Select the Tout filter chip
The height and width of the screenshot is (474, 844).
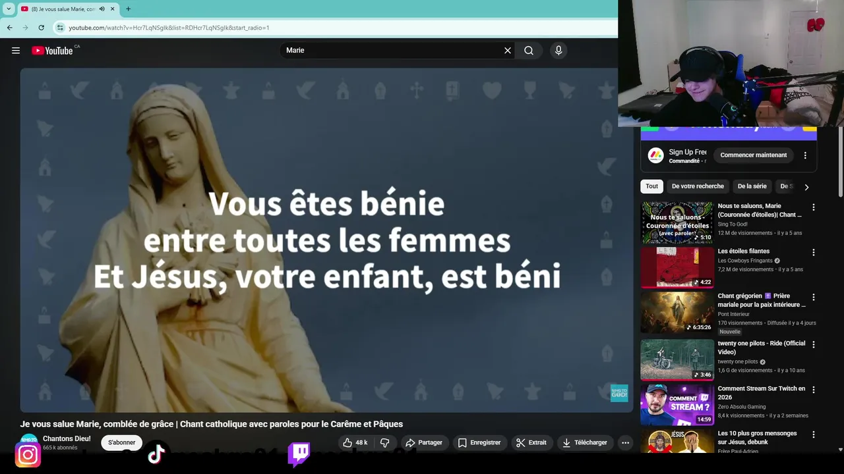coord(651,186)
